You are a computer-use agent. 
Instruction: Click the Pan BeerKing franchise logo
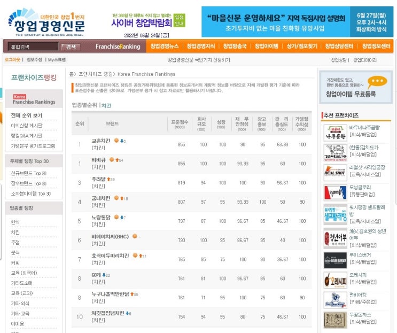pyautogui.click(x=335, y=300)
